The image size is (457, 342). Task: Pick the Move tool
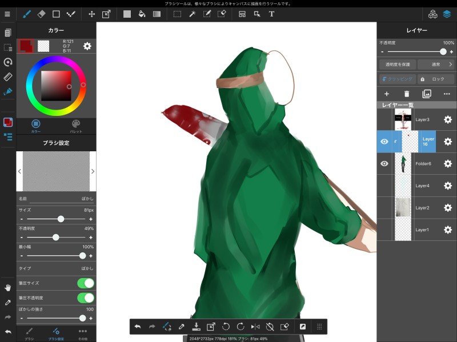point(91,14)
